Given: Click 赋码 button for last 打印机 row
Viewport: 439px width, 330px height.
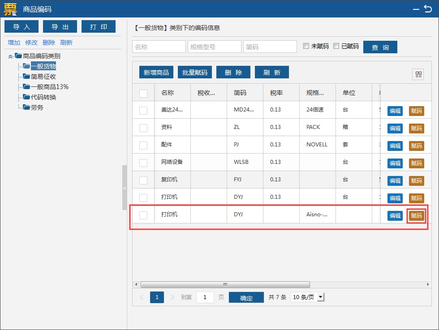Looking at the screenshot, I should coord(416,215).
